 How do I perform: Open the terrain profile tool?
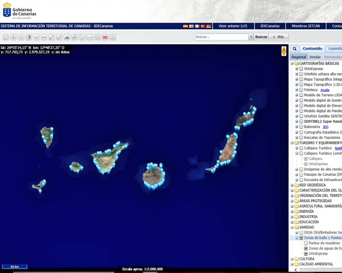pos(67,37)
